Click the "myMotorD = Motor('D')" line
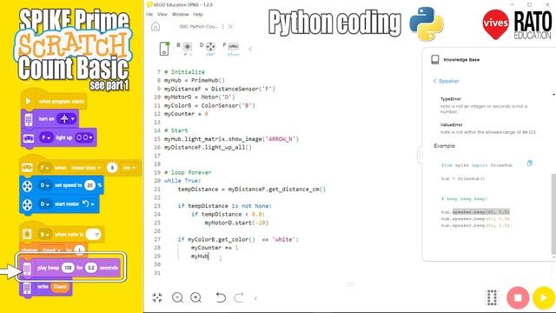556x313 pixels. point(199,97)
